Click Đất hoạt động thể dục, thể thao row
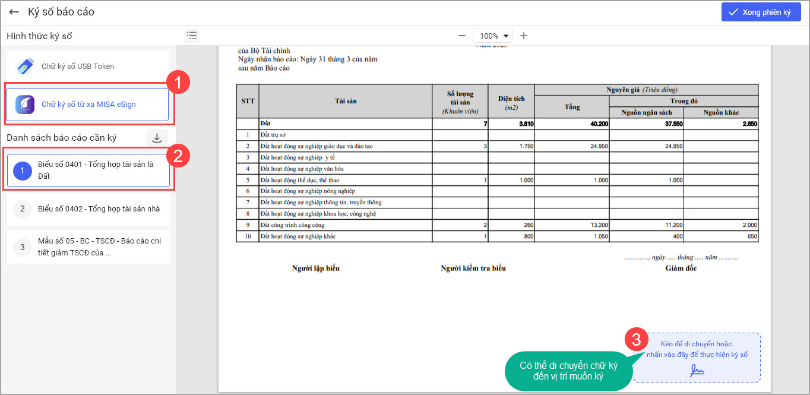 click(x=497, y=180)
